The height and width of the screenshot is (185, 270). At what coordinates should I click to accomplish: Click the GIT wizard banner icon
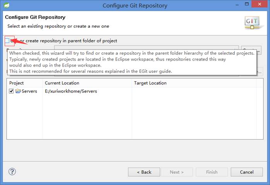pyautogui.click(x=252, y=23)
